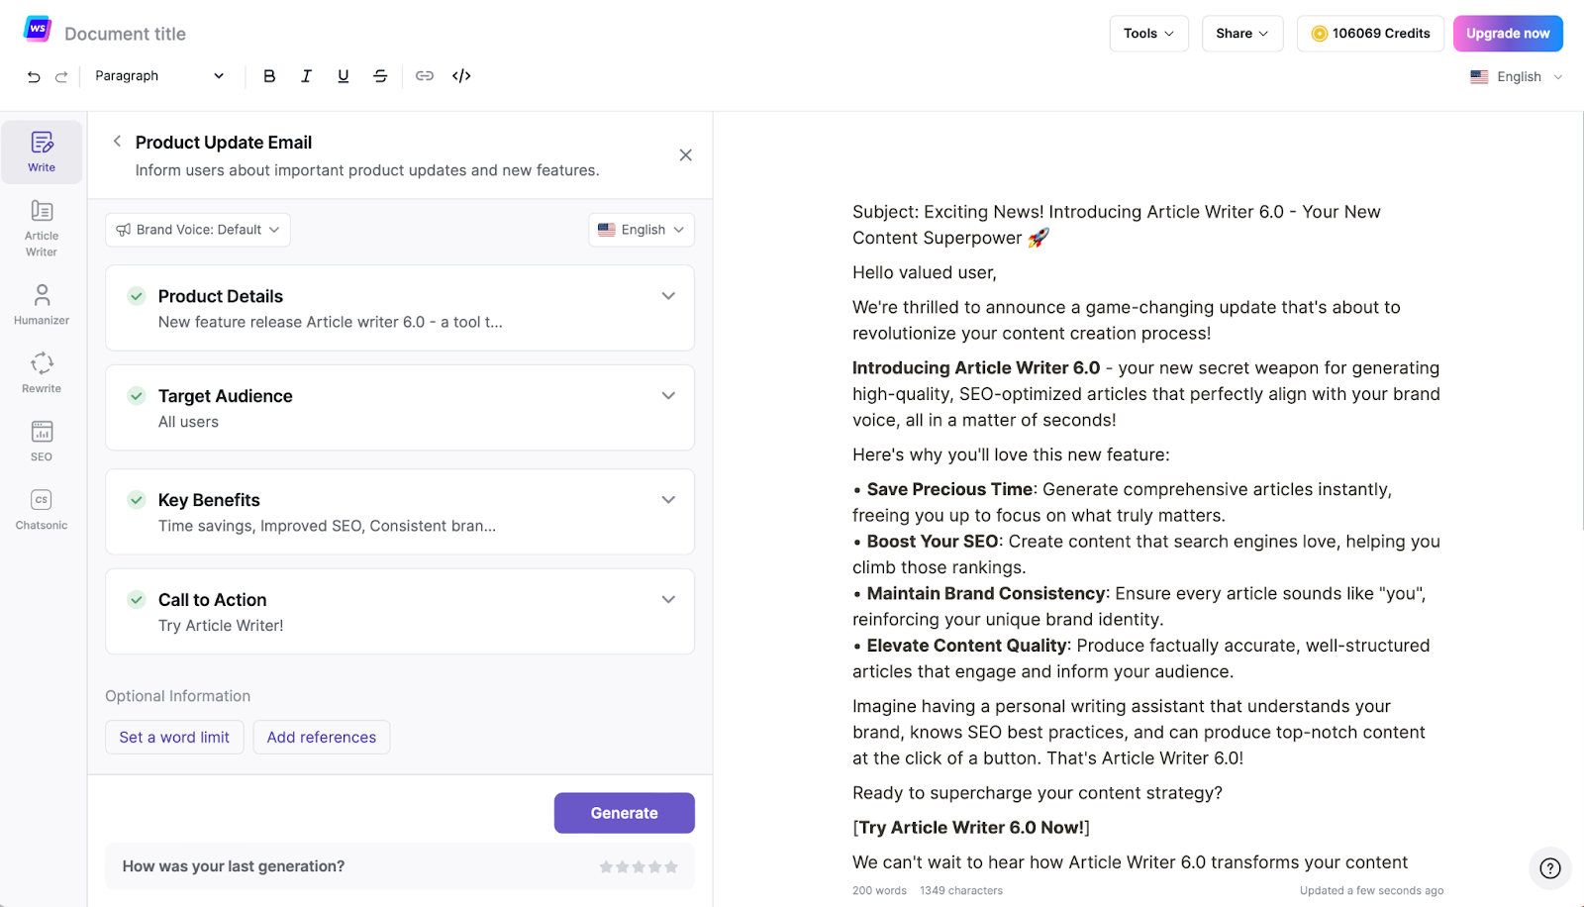Open the Paragraph style dropdown
The width and height of the screenshot is (1584, 907).
[x=159, y=76]
